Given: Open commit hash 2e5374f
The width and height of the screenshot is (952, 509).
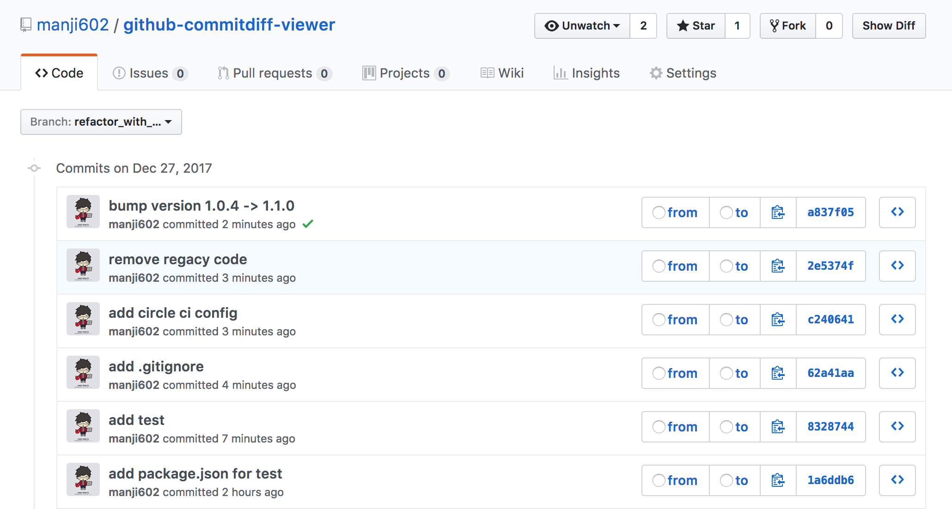Looking at the screenshot, I should coord(831,266).
